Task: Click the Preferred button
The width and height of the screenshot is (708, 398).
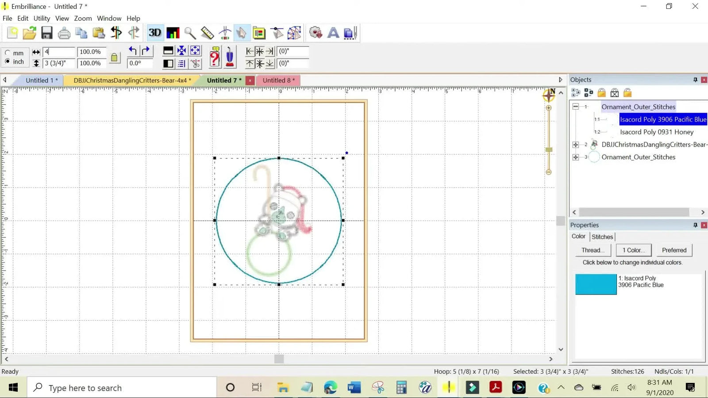Action: 674,250
